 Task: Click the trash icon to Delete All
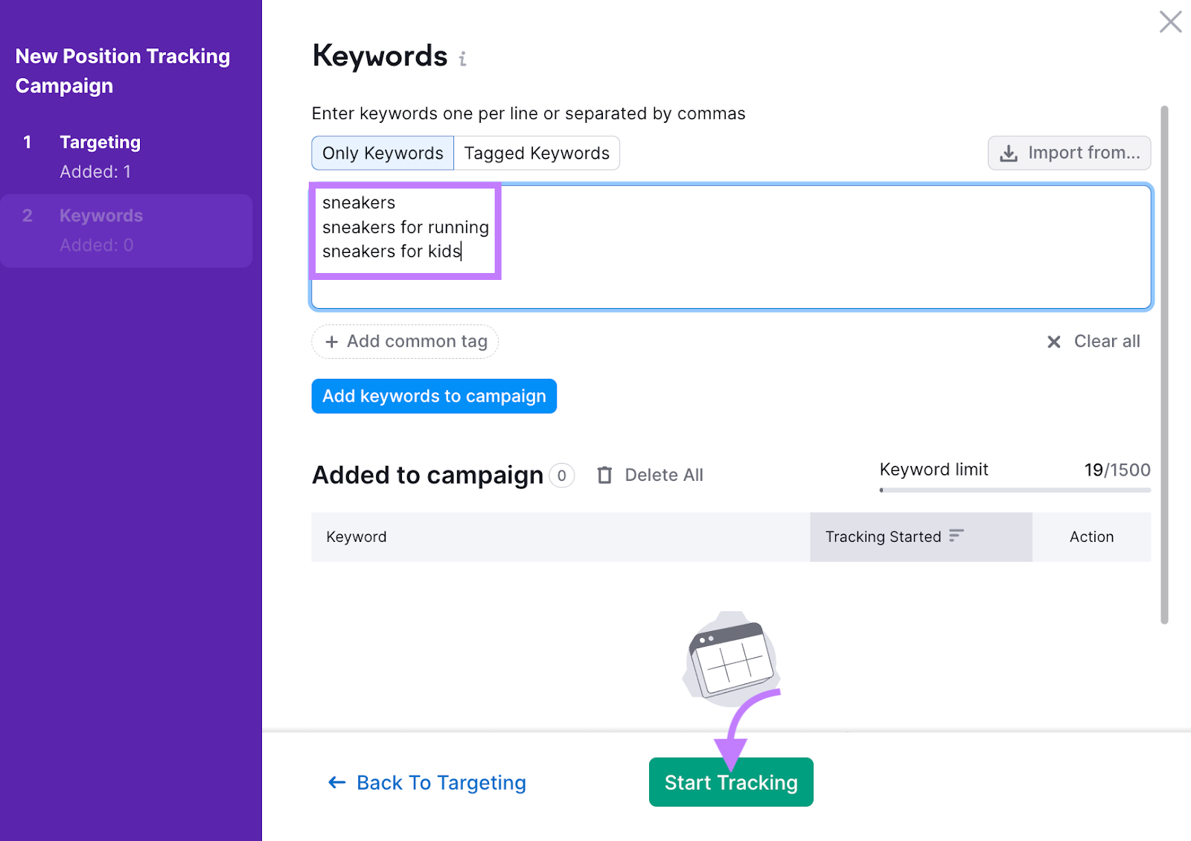[x=605, y=475]
